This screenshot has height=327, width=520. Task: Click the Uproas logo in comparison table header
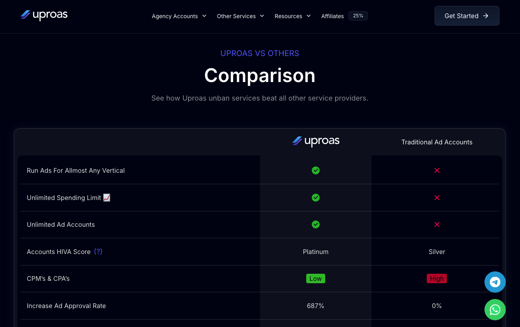pyautogui.click(x=315, y=142)
